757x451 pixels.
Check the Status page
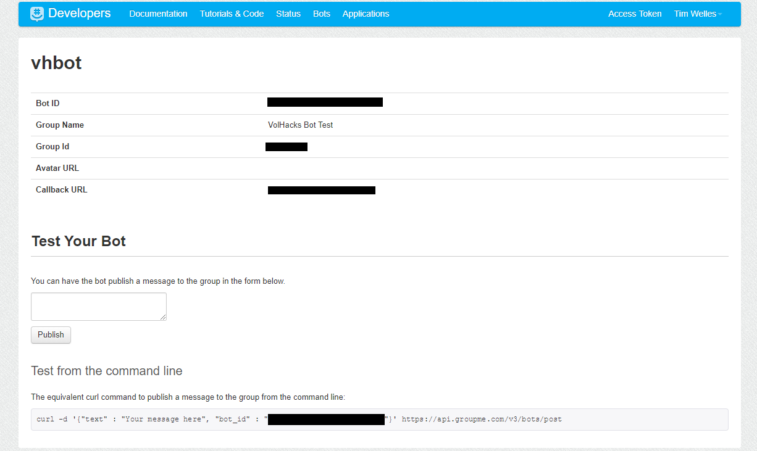click(288, 14)
